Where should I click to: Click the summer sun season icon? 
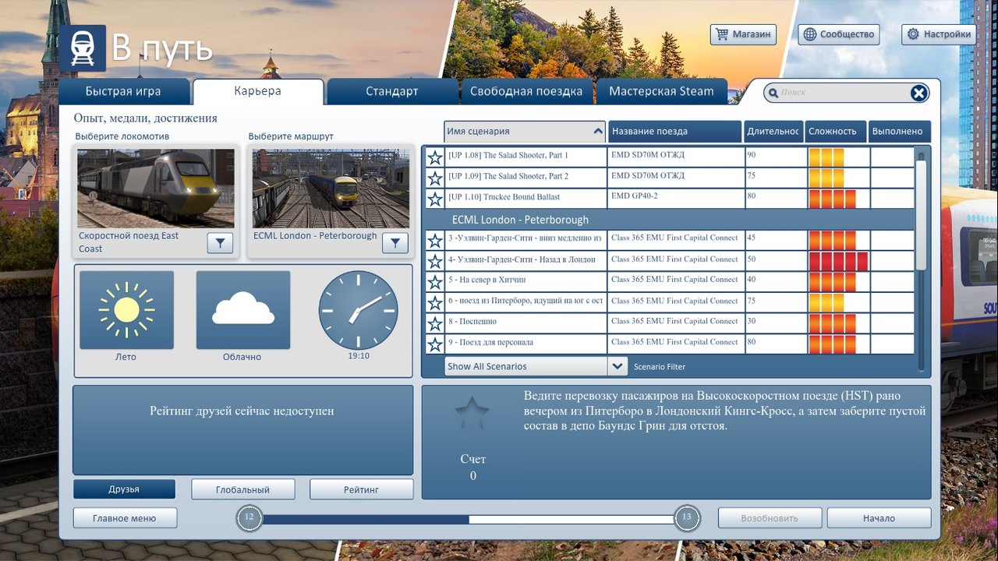point(126,309)
